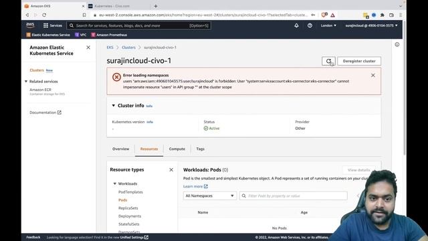Reload the page with browser reload button

[44, 15]
